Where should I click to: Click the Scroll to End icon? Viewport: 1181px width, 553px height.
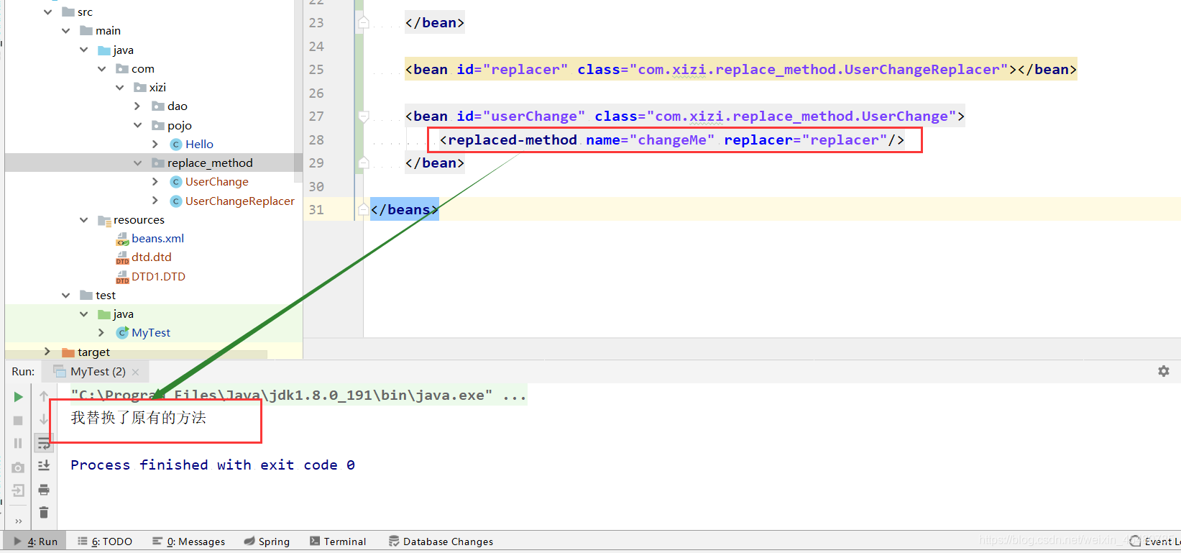pyautogui.click(x=44, y=466)
